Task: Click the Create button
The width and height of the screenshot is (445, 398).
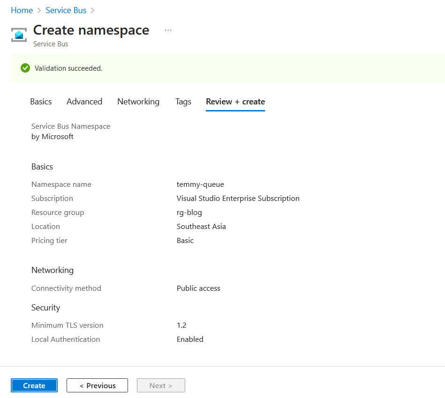Action: pyautogui.click(x=34, y=385)
